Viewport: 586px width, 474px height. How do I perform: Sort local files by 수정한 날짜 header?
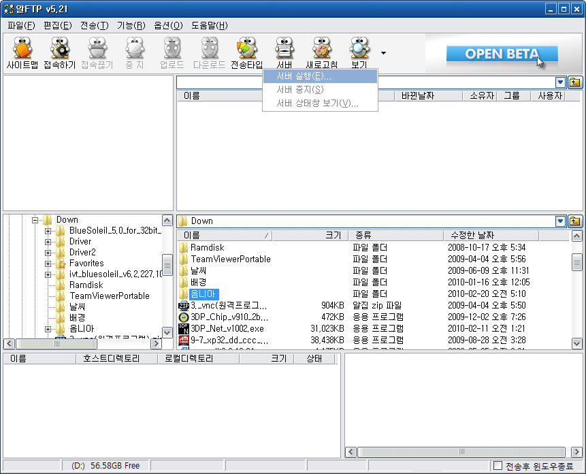pyautogui.click(x=491, y=236)
